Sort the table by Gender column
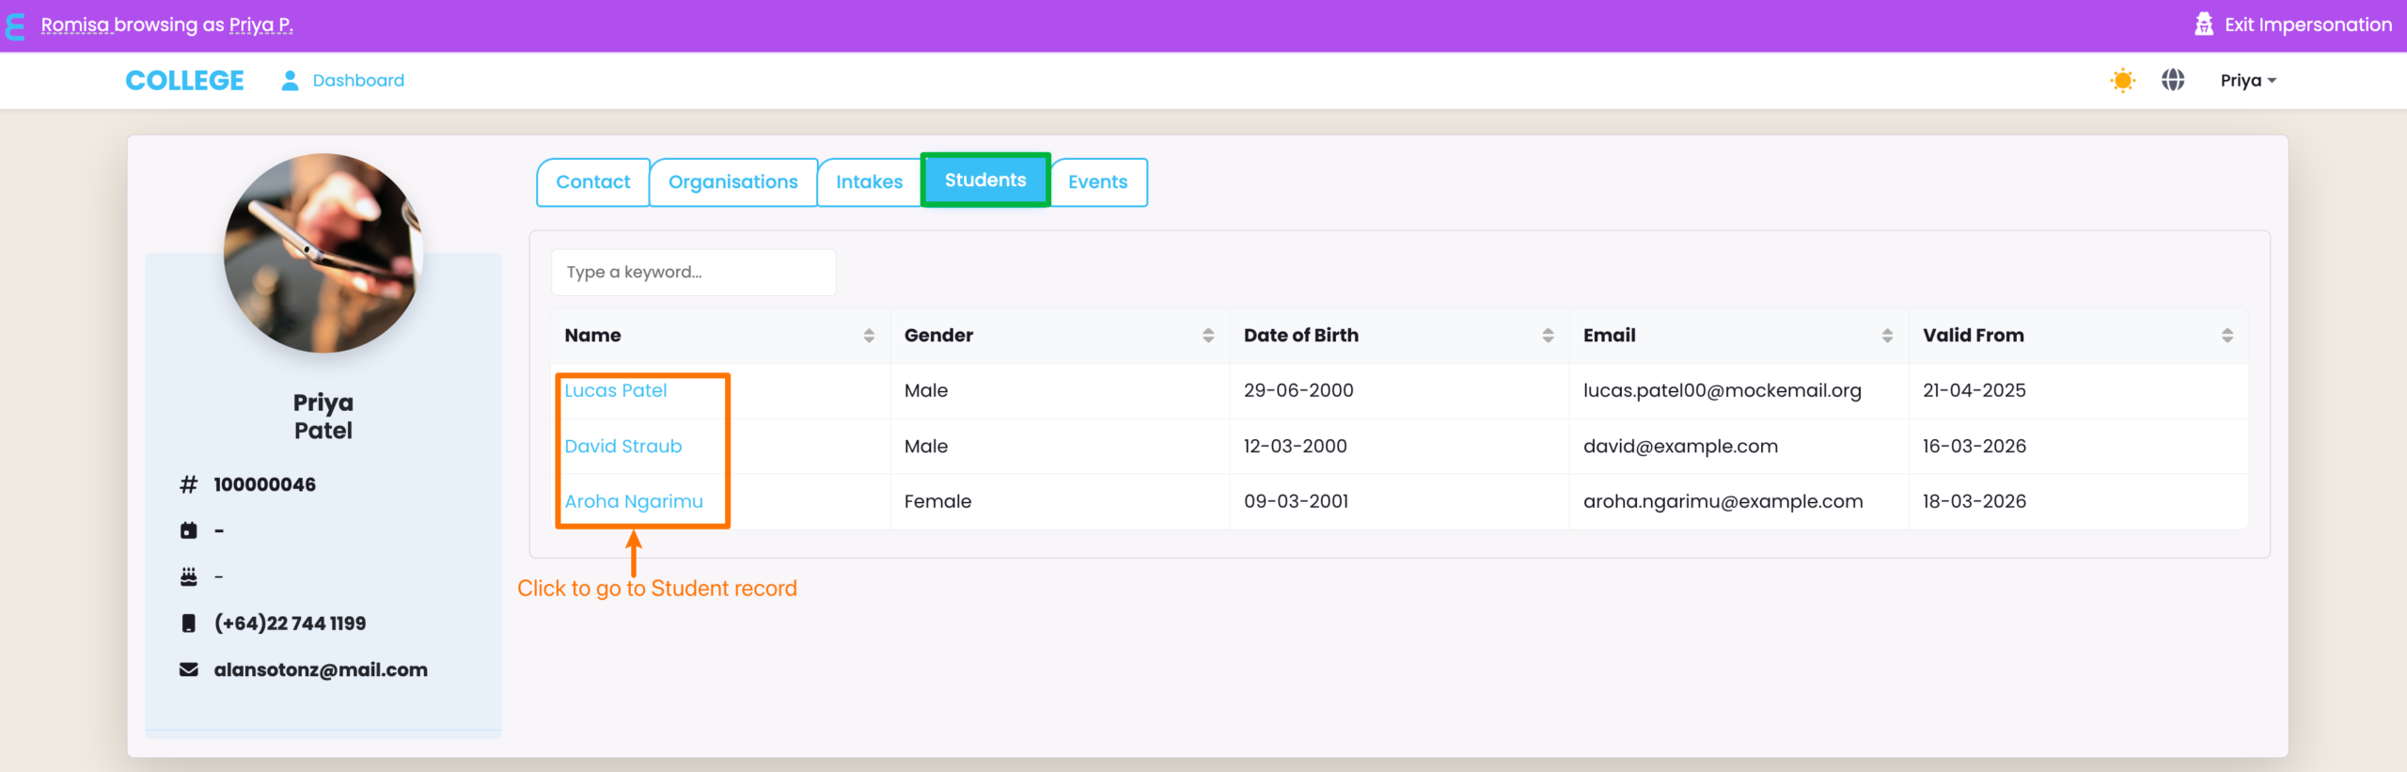Screen dimensions: 2407x772 (x=1208, y=336)
